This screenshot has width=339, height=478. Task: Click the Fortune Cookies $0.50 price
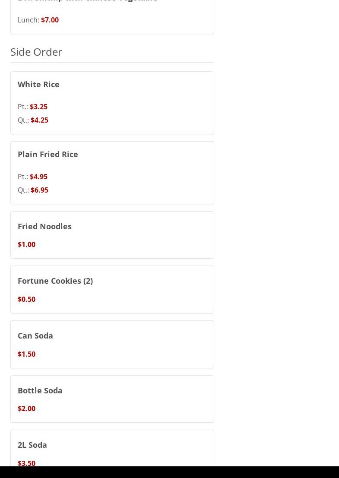tap(26, 299)
